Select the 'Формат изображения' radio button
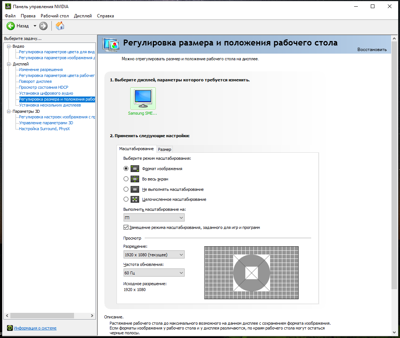The height and width of the screenshot is (338, 400). 126,169
